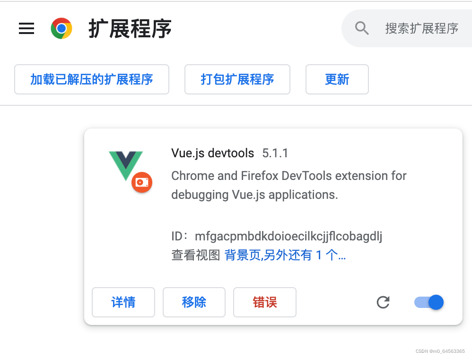Click 更新 to update all extensions
The image size is (472, 358).
(x=337, y=79)
